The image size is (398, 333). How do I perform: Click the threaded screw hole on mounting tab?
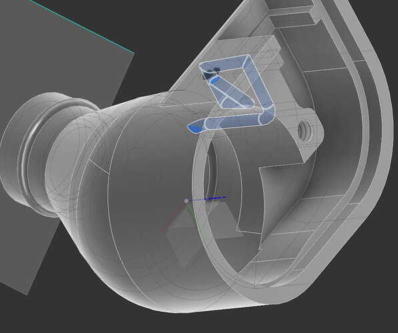tap(304, 129)
